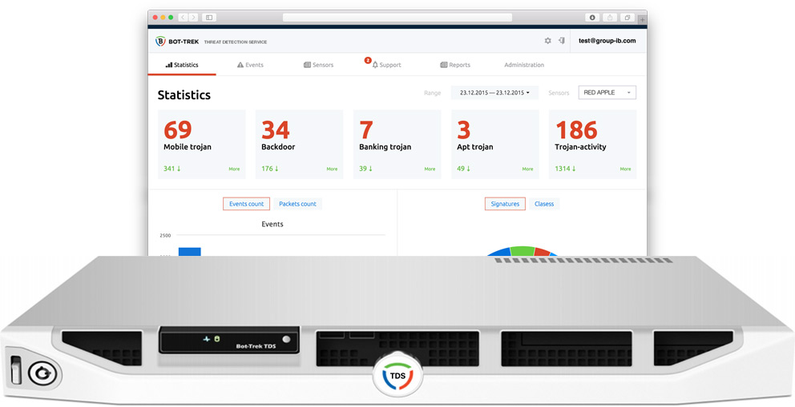
Task: Open the Administration tab
Action: [524, 65]
